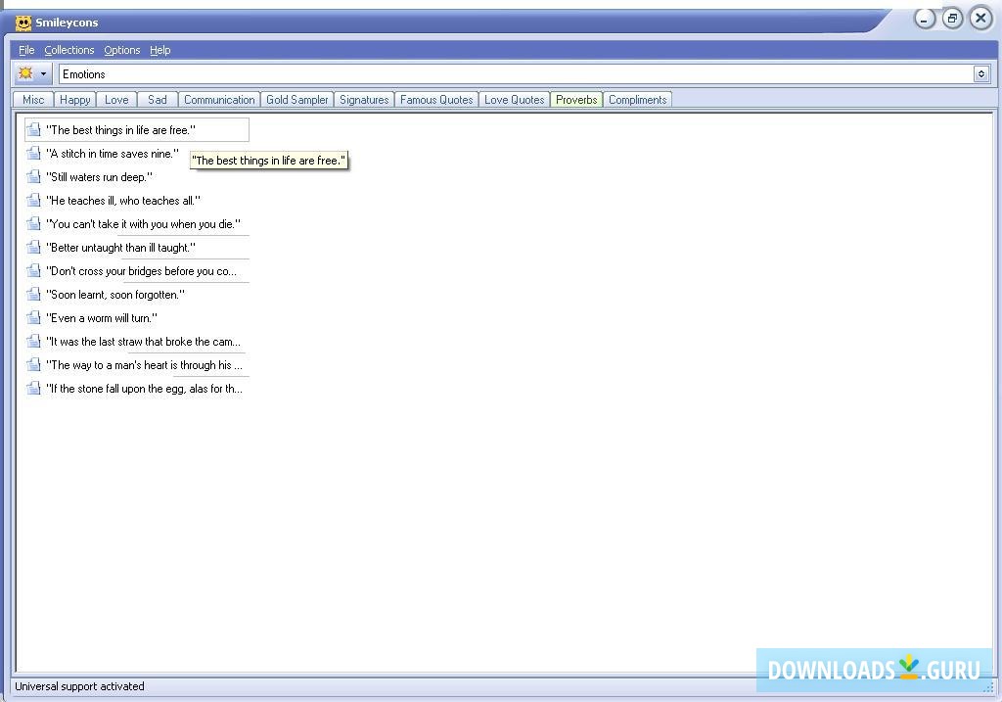
Task: Select "If the stone fall upon the egg, alas for th..."
Action: [145, 389]
